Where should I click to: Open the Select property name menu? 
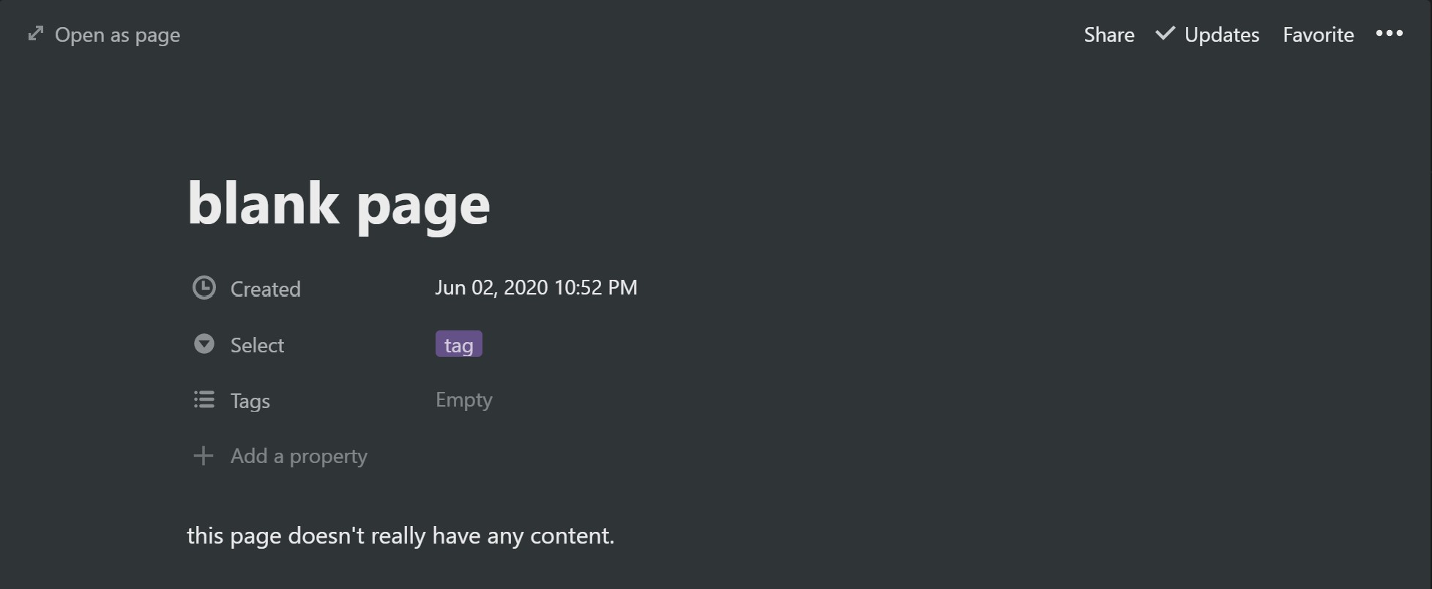[x=257, y=345]
